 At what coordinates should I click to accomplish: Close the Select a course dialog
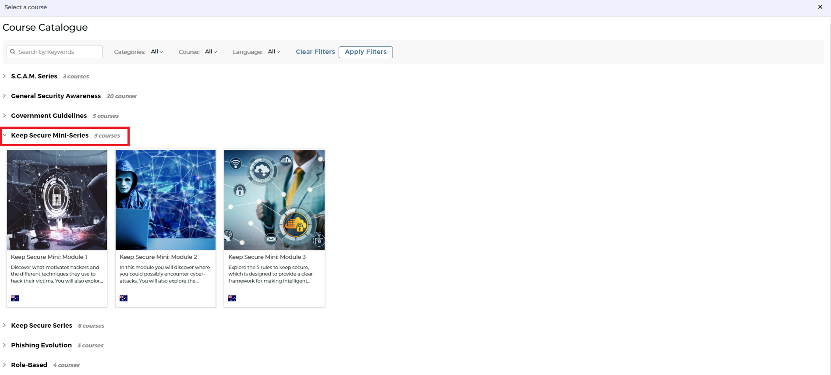coord(820,7)
